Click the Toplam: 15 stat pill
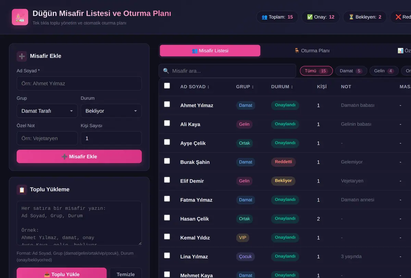This screenshot has width=411, height=278. (277, 17)
